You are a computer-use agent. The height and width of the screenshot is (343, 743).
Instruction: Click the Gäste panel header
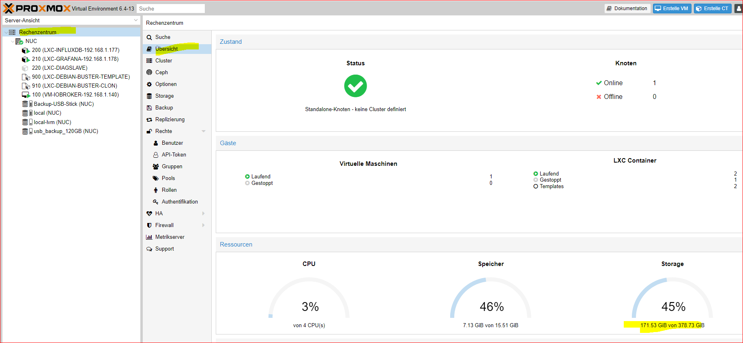(479, 143)
